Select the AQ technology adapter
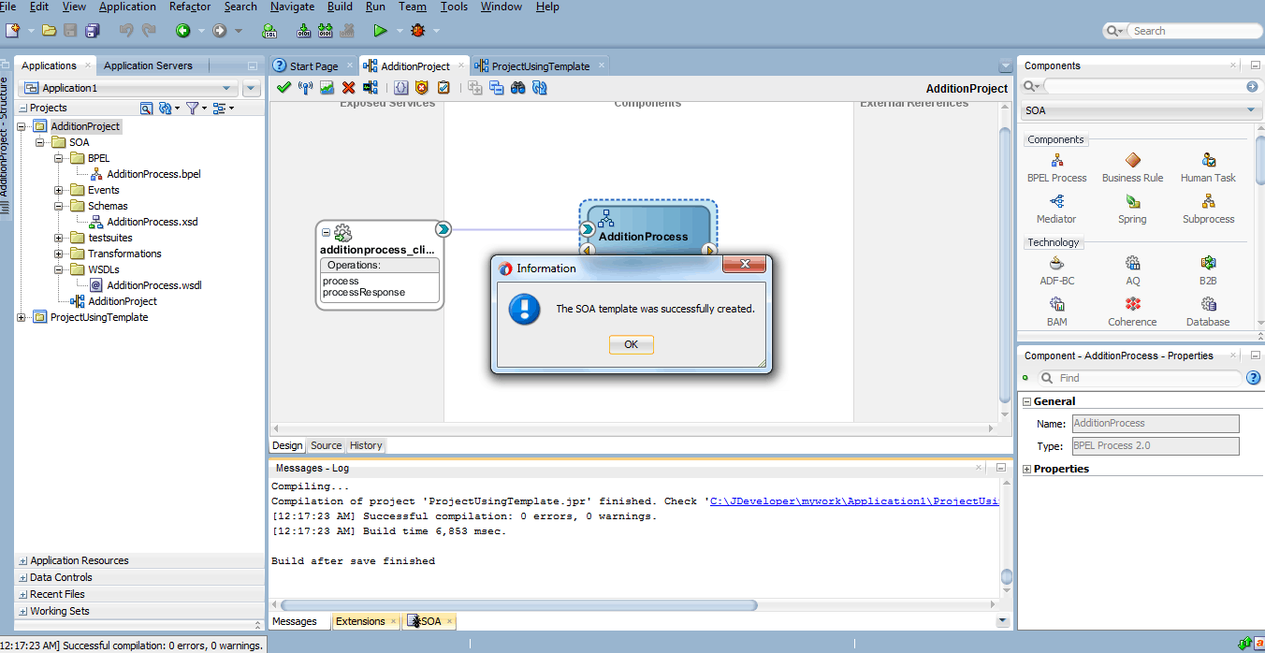Viewport: 1265px width, 653px height. (x=1132, y=271)
